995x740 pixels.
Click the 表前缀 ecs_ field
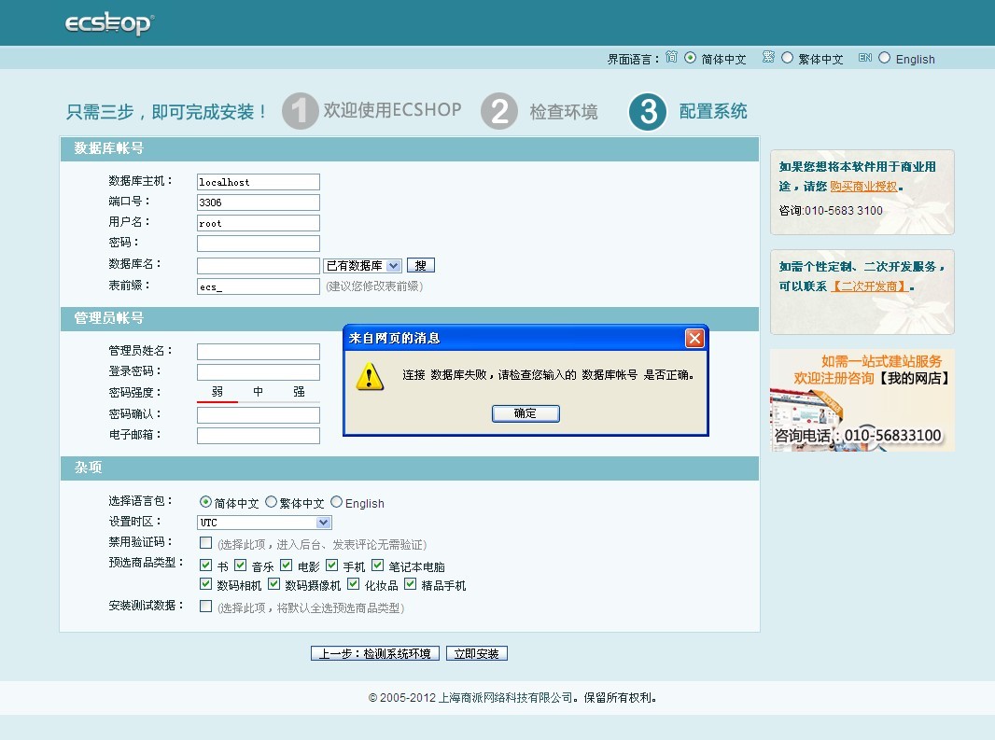point(259,286)
